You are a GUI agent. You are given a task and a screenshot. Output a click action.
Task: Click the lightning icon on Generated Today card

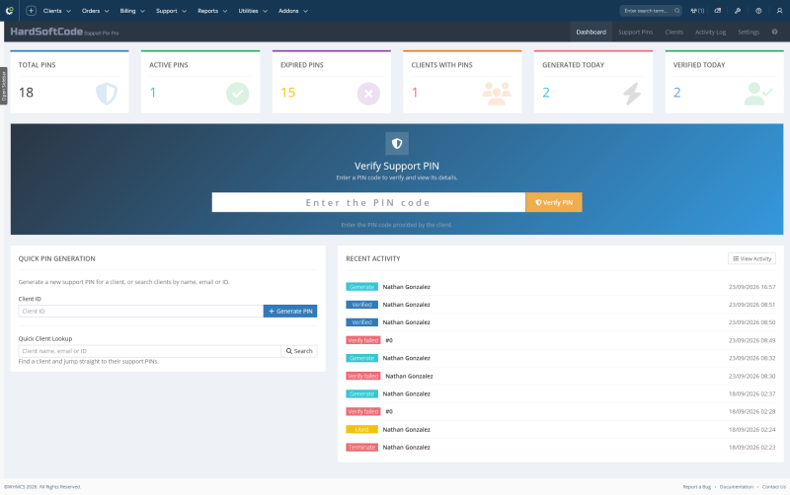pyautogui.click(x=632, y=94)
